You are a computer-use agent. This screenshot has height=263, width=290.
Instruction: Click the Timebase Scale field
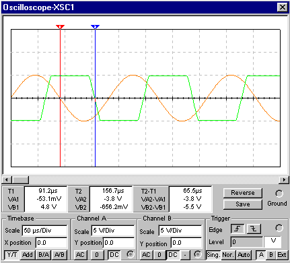(44, 231)
